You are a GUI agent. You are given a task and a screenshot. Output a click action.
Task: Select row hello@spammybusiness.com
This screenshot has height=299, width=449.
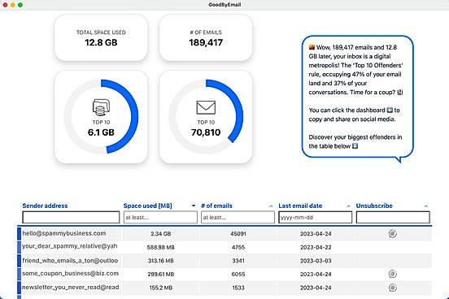tap(224, 233)
